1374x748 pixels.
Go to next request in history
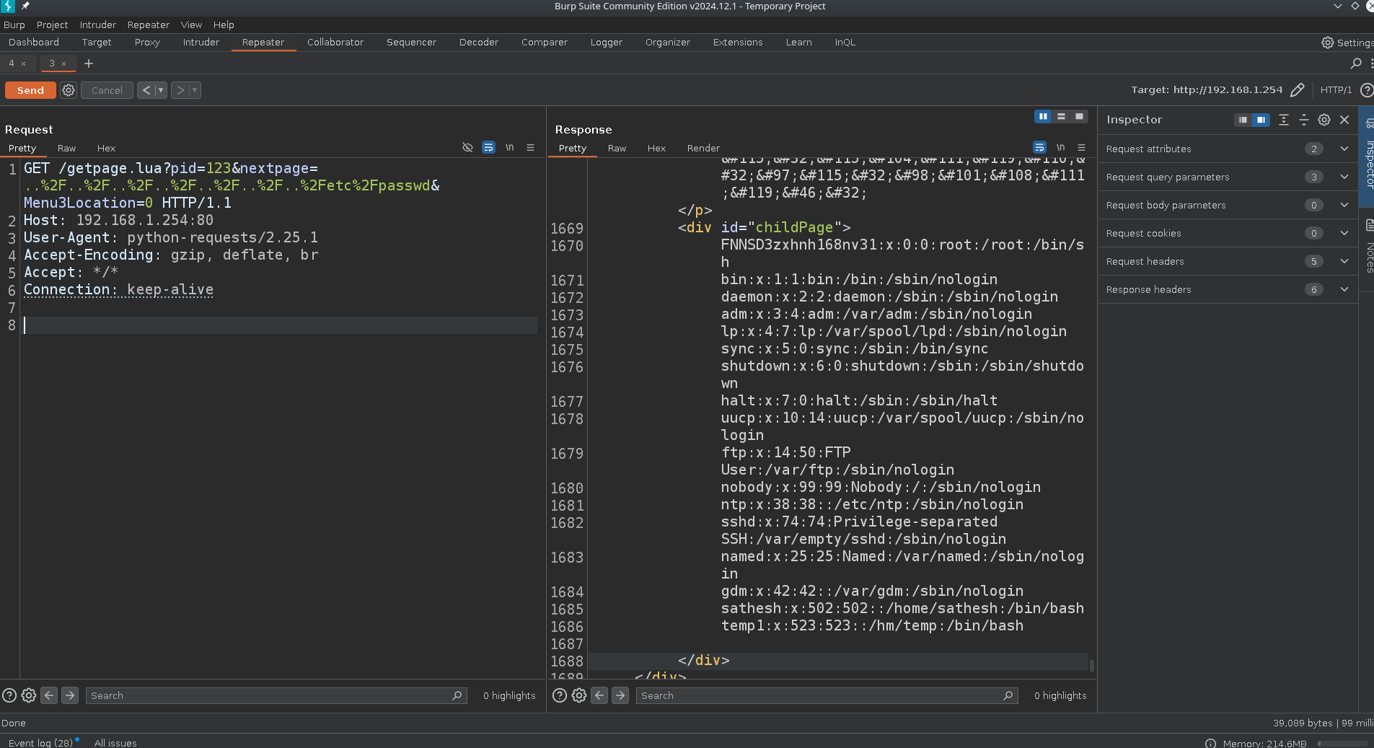tap(180, 90)
